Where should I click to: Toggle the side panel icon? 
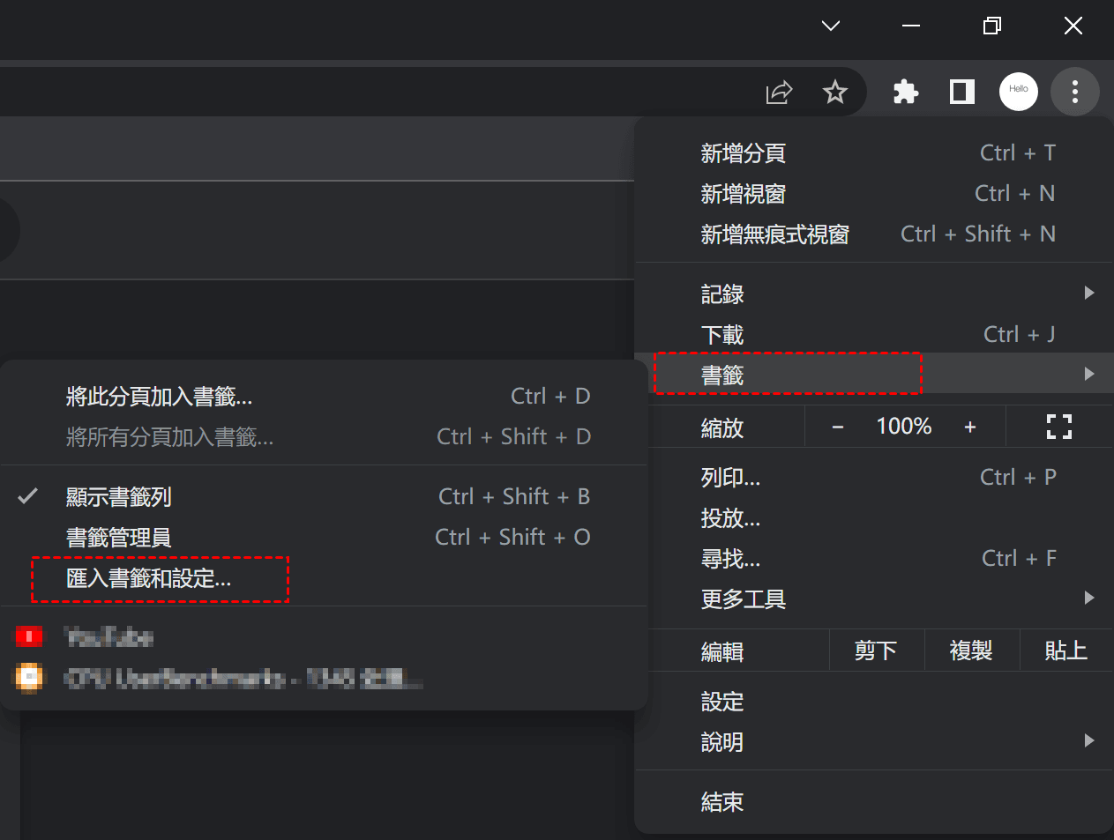coord(961,92)
